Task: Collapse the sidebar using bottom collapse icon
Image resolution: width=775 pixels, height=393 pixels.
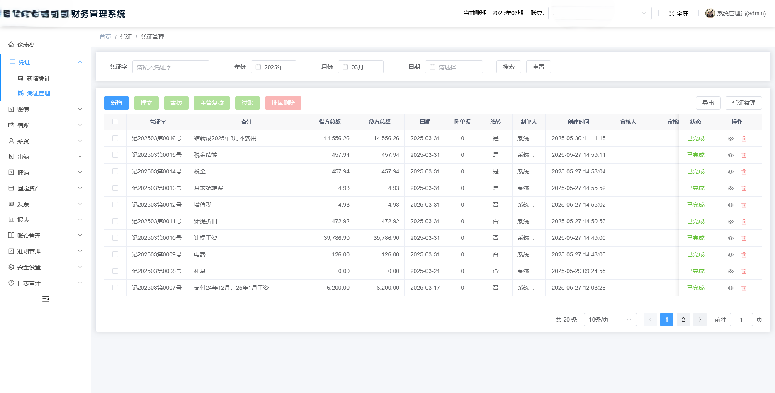Action: 46,299
